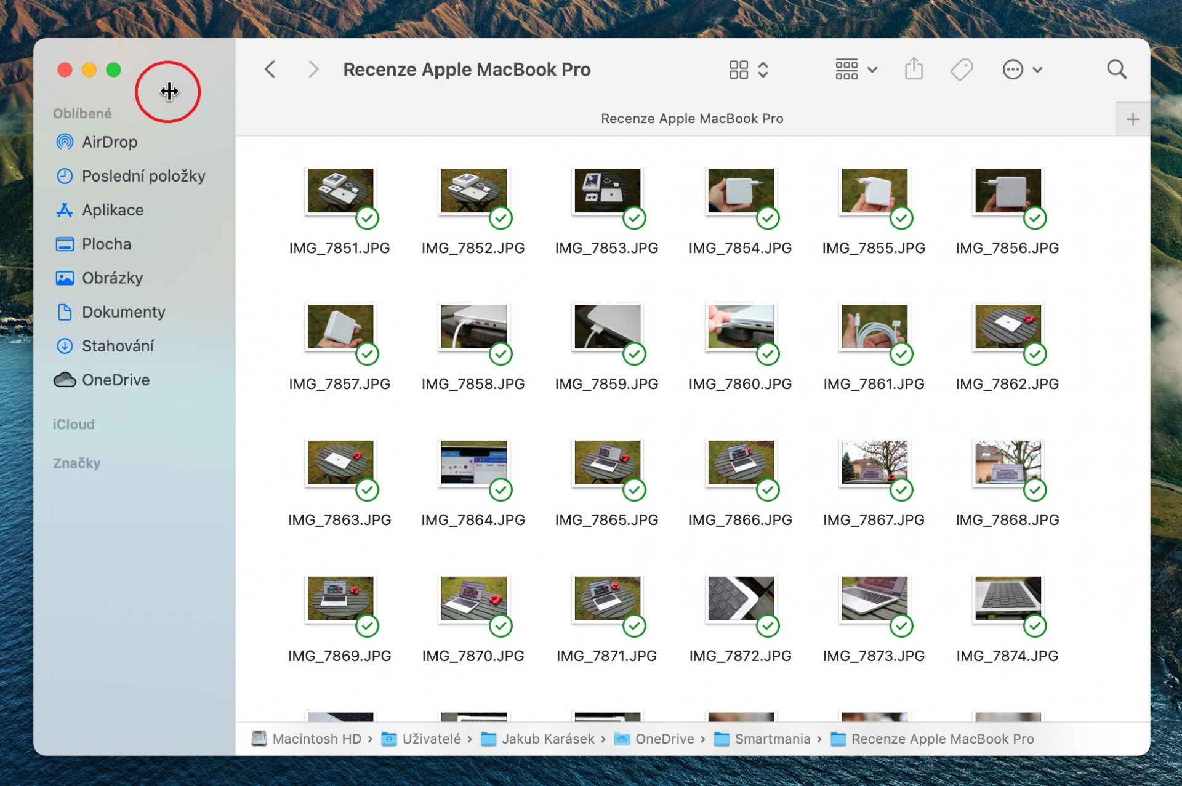Screen dimensions: 1182x786
Task: Click the IMG_7874.JPG file name label
Action: 1008,656
